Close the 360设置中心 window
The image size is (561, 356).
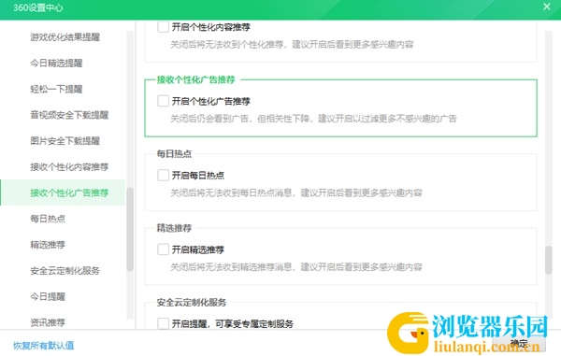(x=546, y=7)
